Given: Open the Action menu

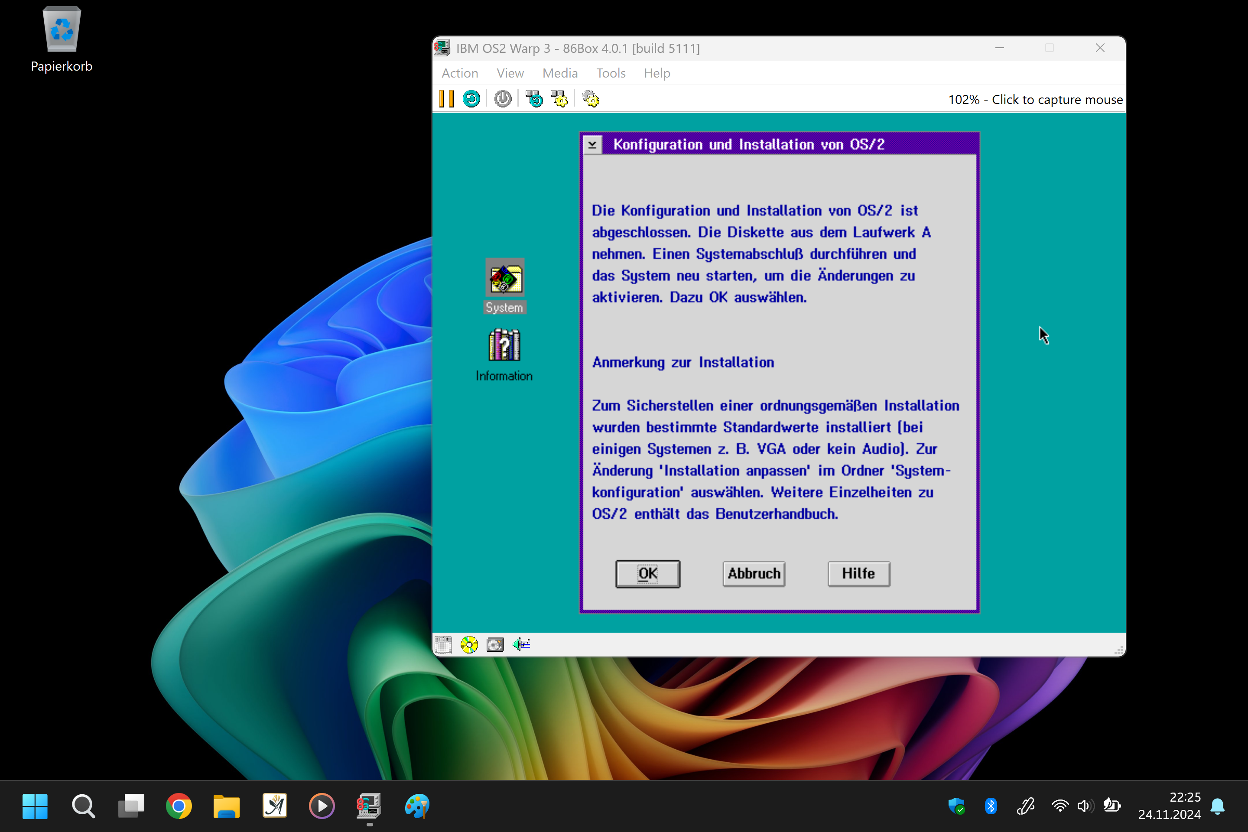Looking at the screenshot, I should click(459, 73).
